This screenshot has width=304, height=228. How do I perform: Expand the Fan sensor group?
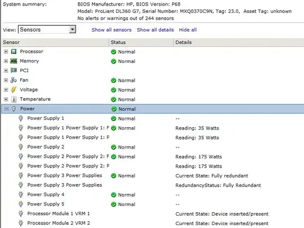(x=6, y=80)
